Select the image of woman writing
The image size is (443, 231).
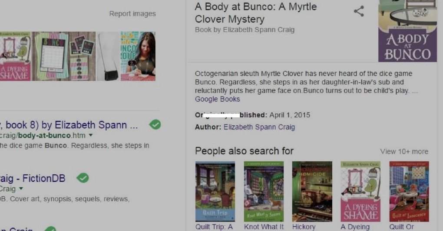pos(138,56)
